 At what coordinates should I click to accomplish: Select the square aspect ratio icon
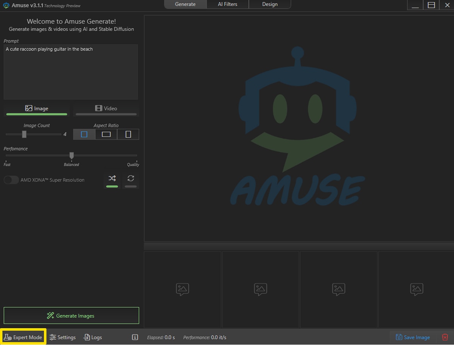coord(84,134)
